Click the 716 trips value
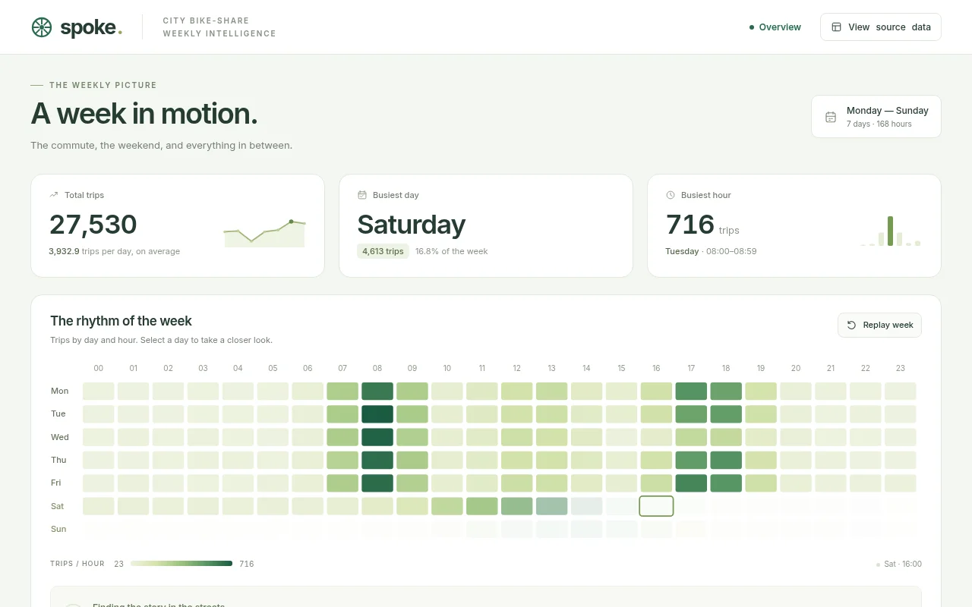 pyautogui.click(x=690, y=225)
